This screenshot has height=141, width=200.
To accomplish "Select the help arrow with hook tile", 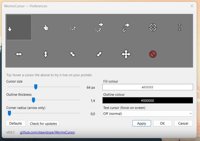I will (x=126, y=27).
